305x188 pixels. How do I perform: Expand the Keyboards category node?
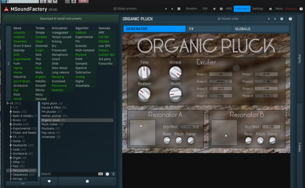tap(10, 145)
